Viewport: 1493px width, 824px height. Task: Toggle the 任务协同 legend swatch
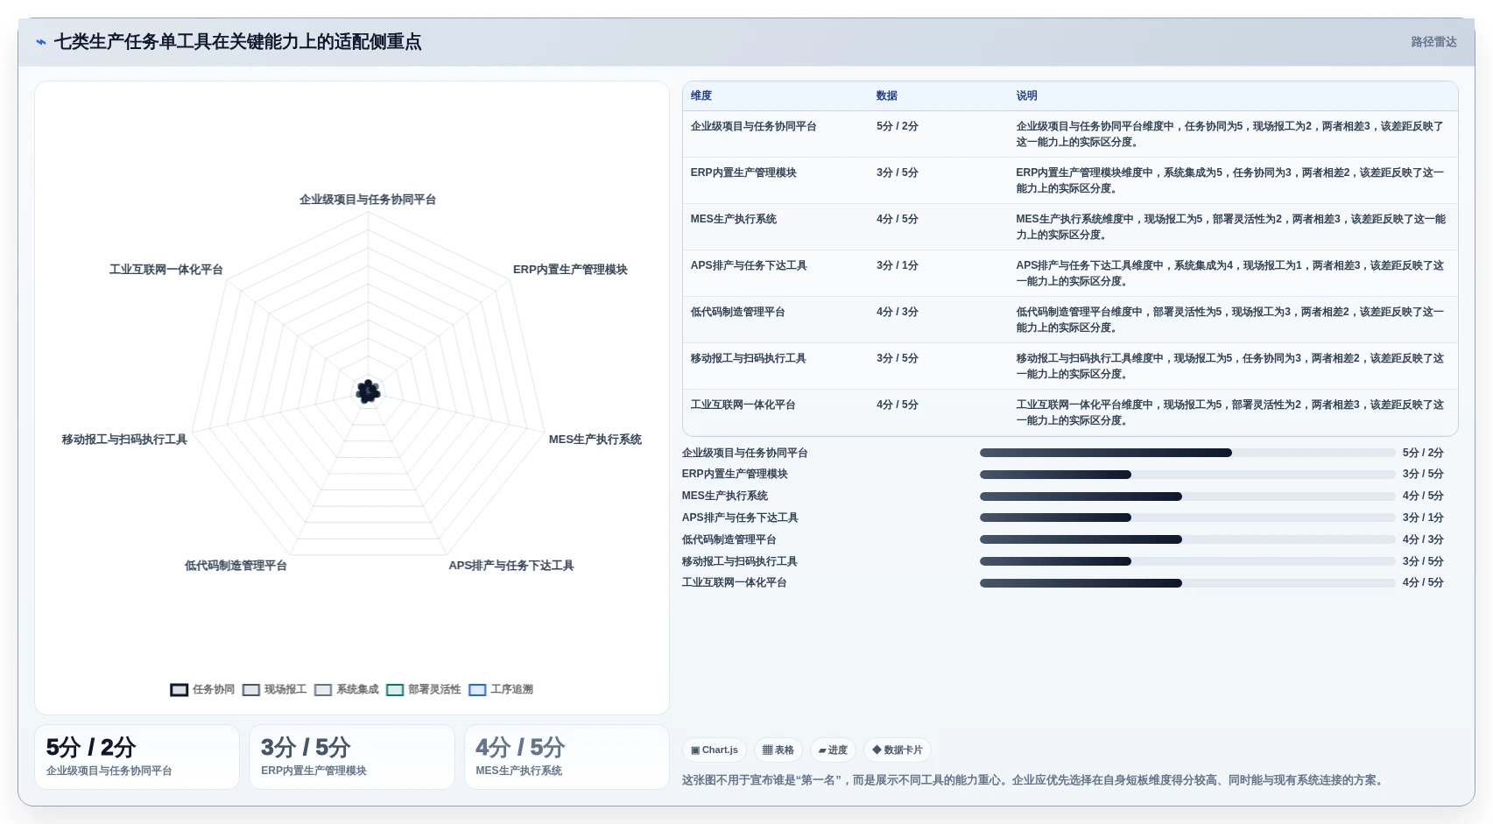(x=180, y=690)
